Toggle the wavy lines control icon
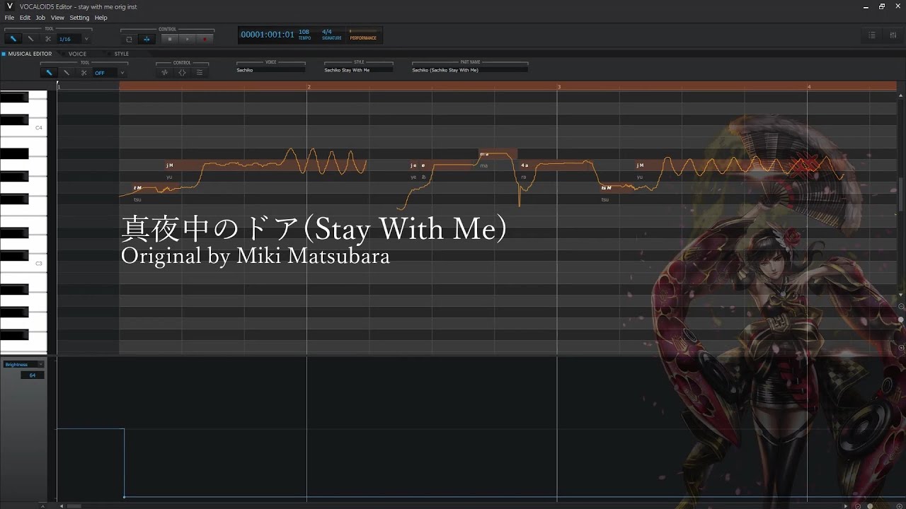 pyautogui.click(x=200, y=72)
